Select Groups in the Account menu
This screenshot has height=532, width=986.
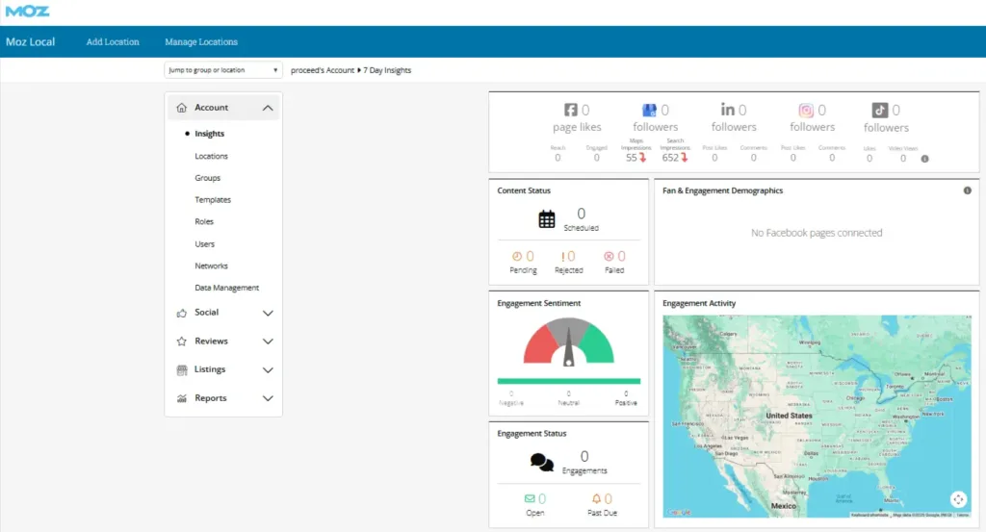[208, 178]
